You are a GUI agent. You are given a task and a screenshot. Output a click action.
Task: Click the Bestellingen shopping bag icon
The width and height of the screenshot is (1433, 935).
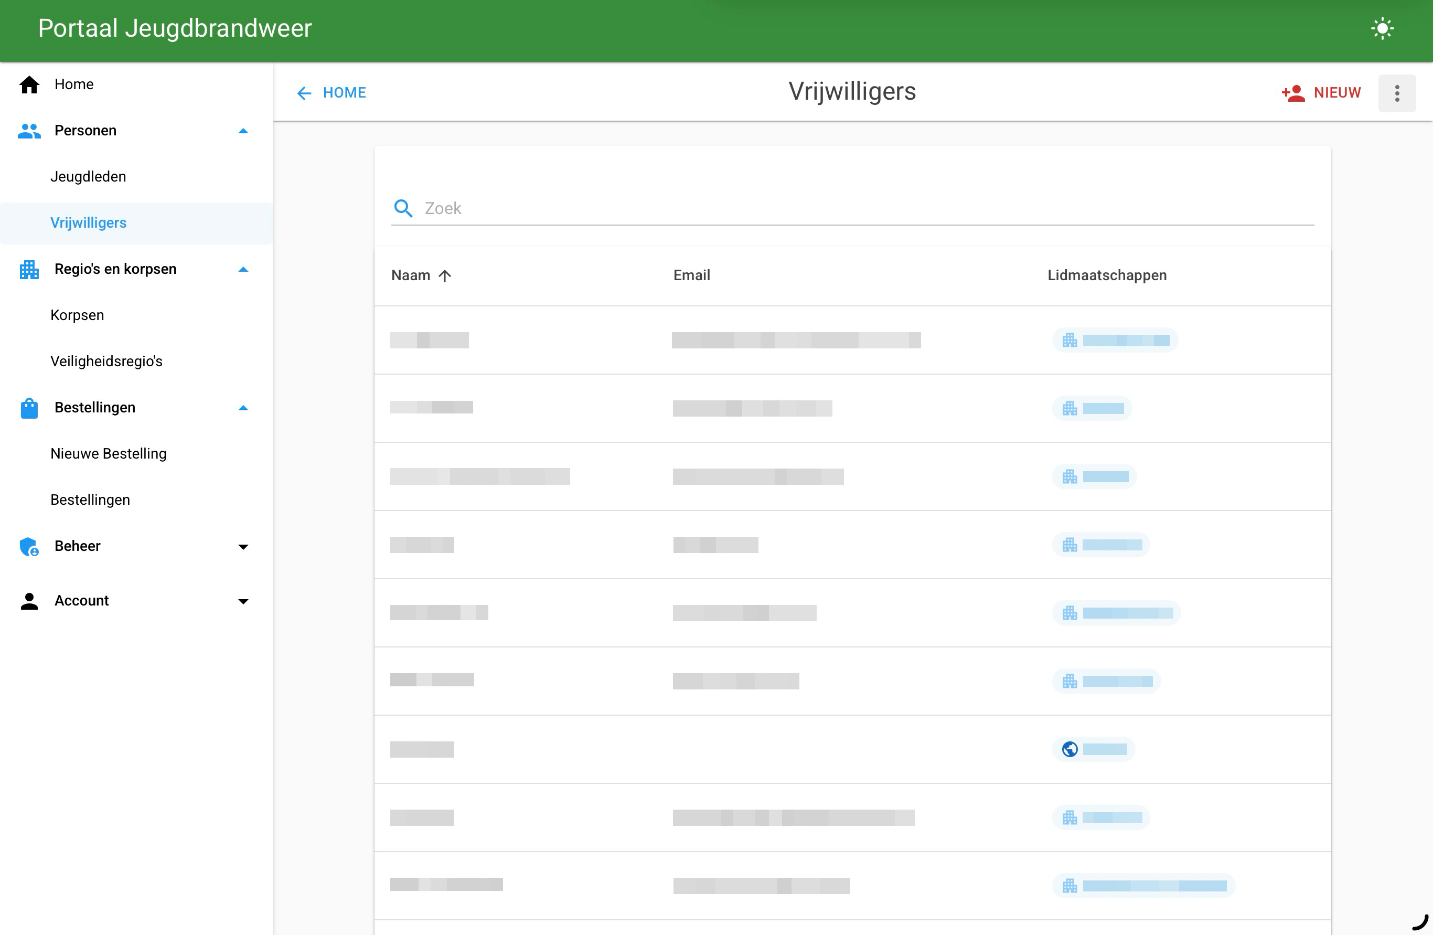29,408
